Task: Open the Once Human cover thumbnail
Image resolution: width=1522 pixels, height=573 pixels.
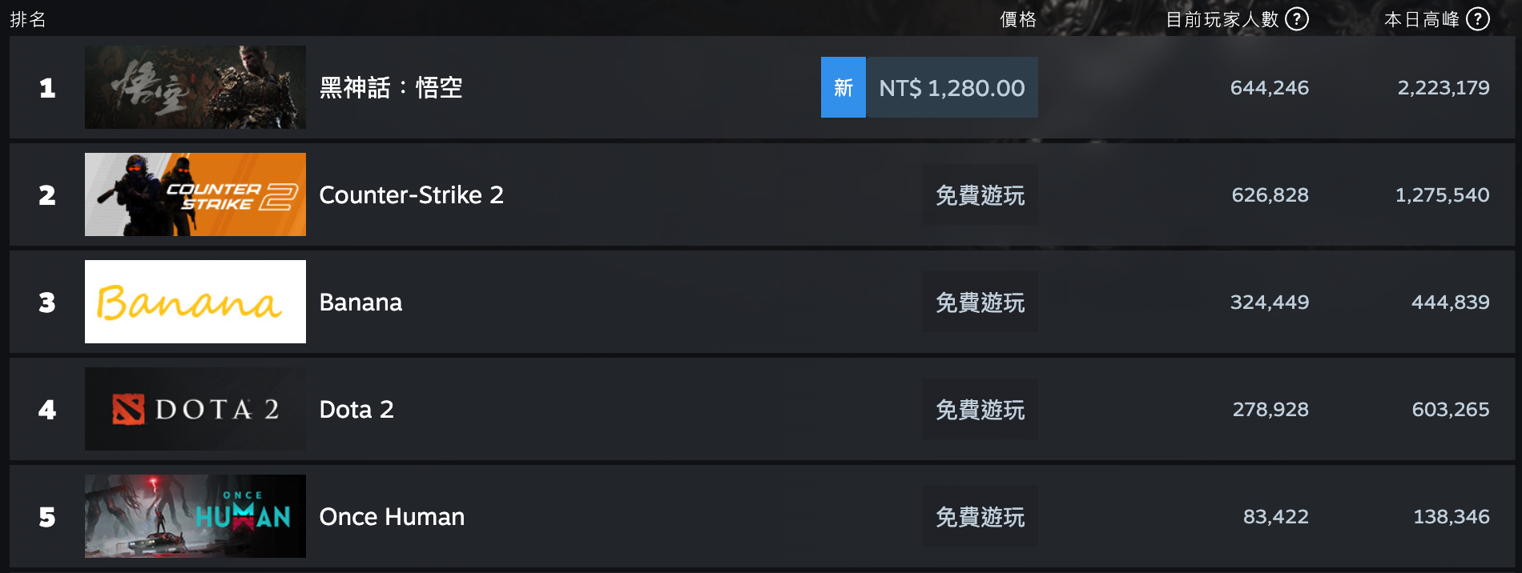Action: click(x=195, y=516)
